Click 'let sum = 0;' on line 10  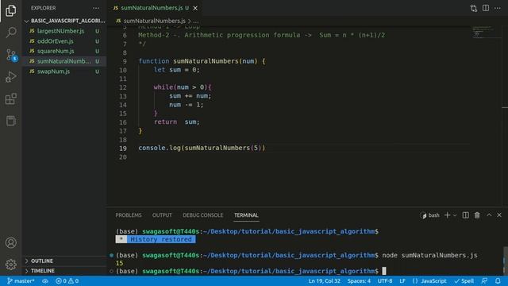[176, 70]
